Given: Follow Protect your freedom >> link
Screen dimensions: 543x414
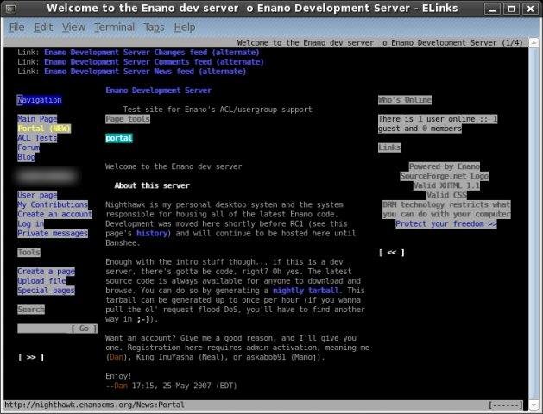Looking at the screenshot, I should (x=446, y=223).
